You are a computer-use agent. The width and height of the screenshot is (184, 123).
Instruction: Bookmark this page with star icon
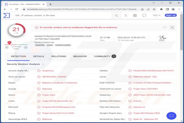pyautogui.click(x=154, y=9)
